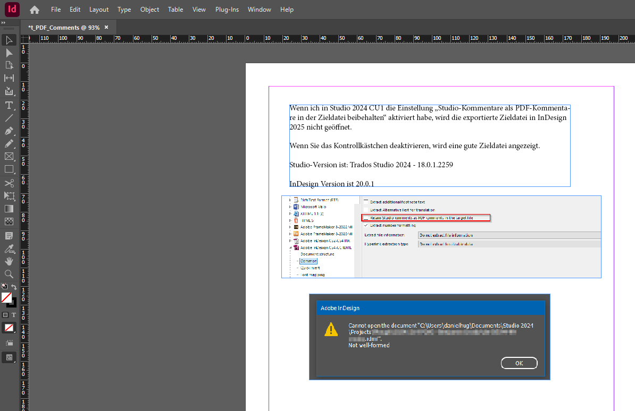Viewport: 635px width, 411px height.
Task: Choose the Line tool
Action: click(9, 118)
